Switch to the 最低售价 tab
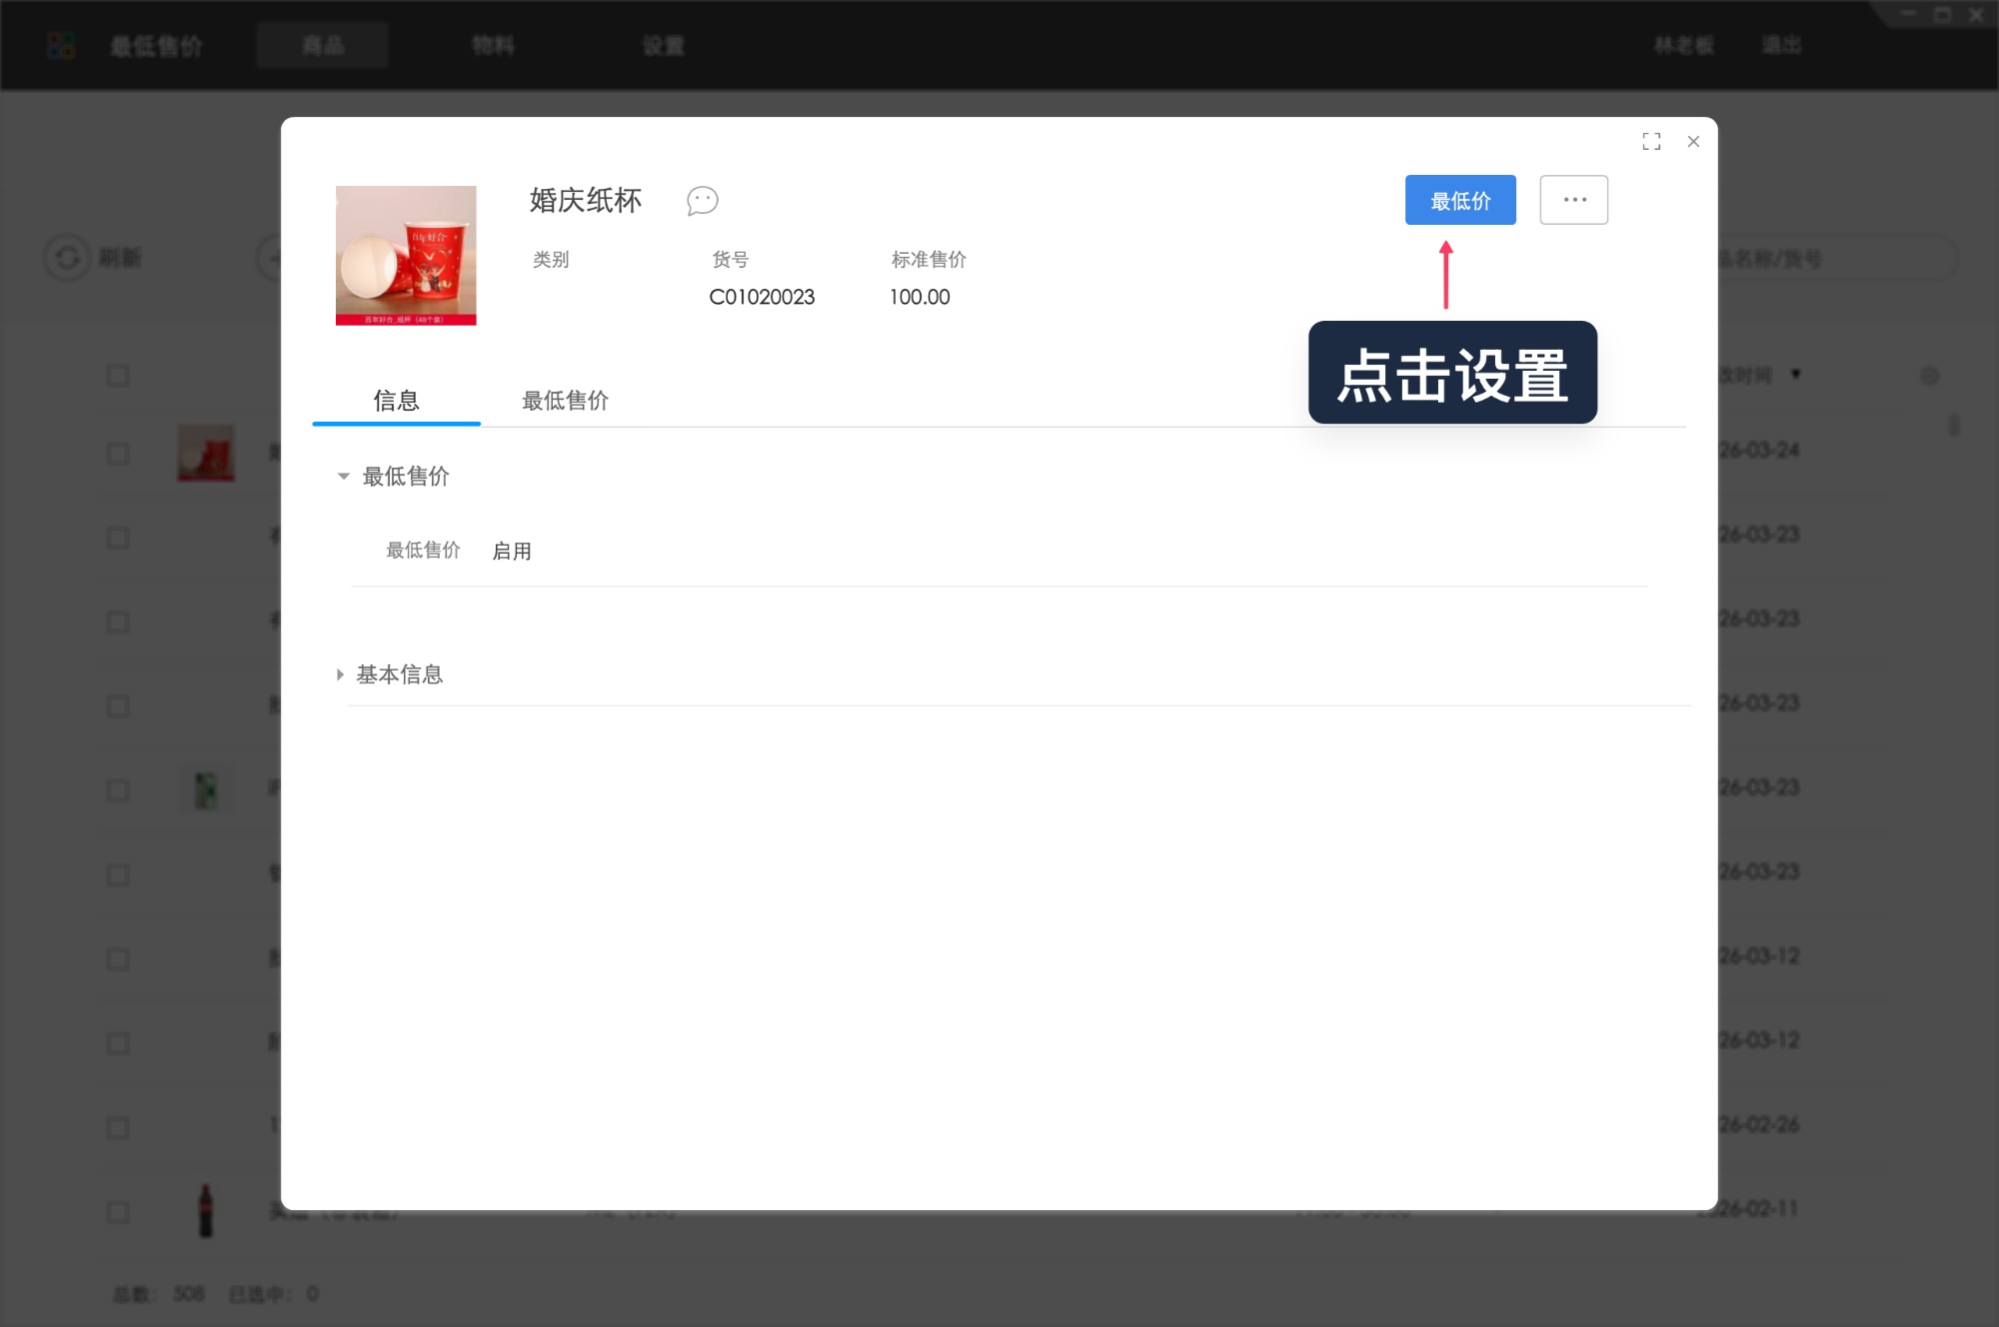 coord(564,401)
